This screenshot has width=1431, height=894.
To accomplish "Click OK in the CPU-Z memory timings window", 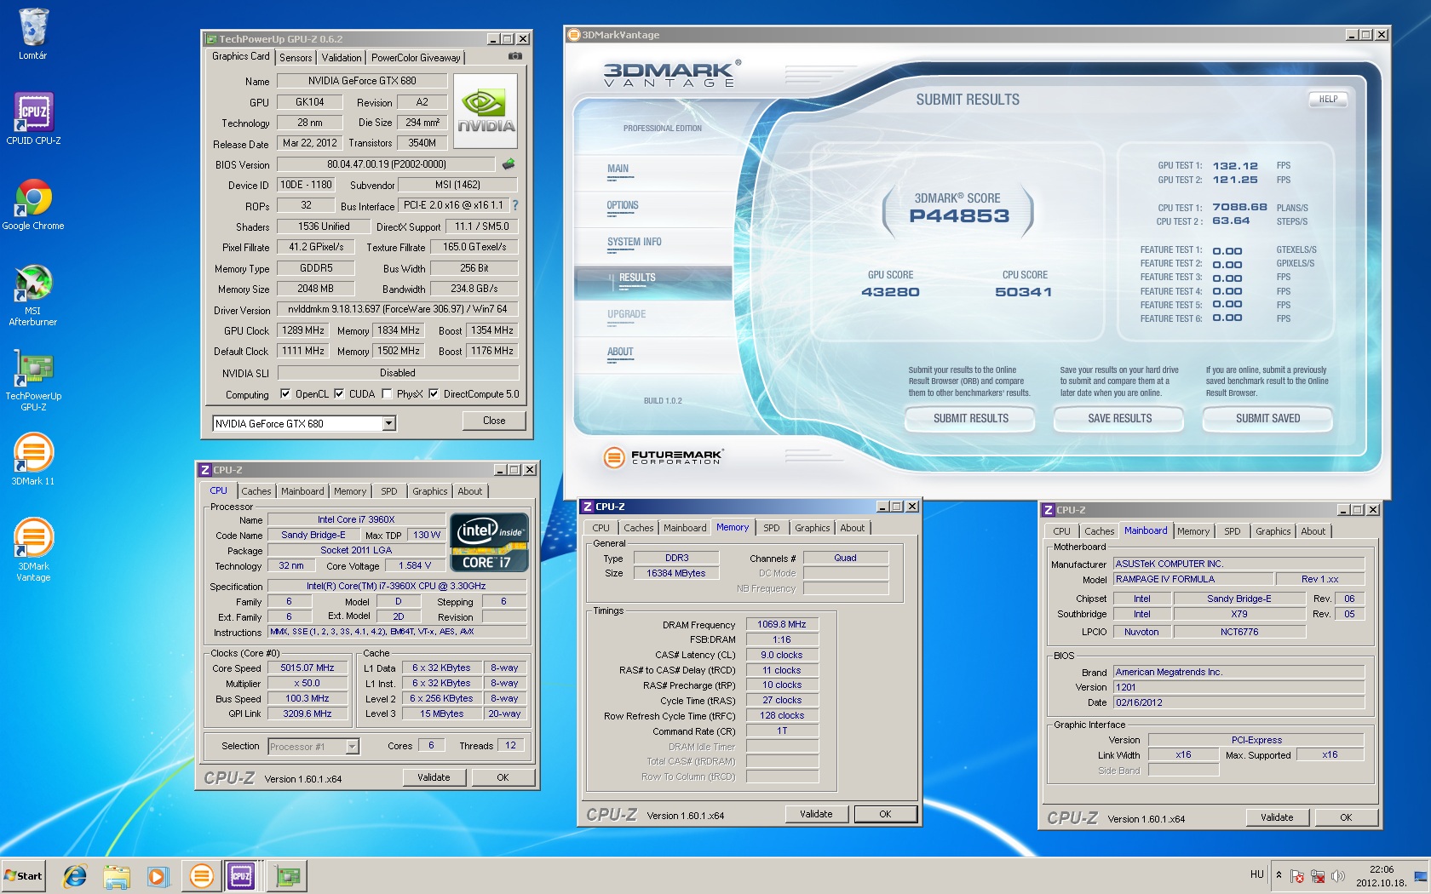I will (885, 814).
